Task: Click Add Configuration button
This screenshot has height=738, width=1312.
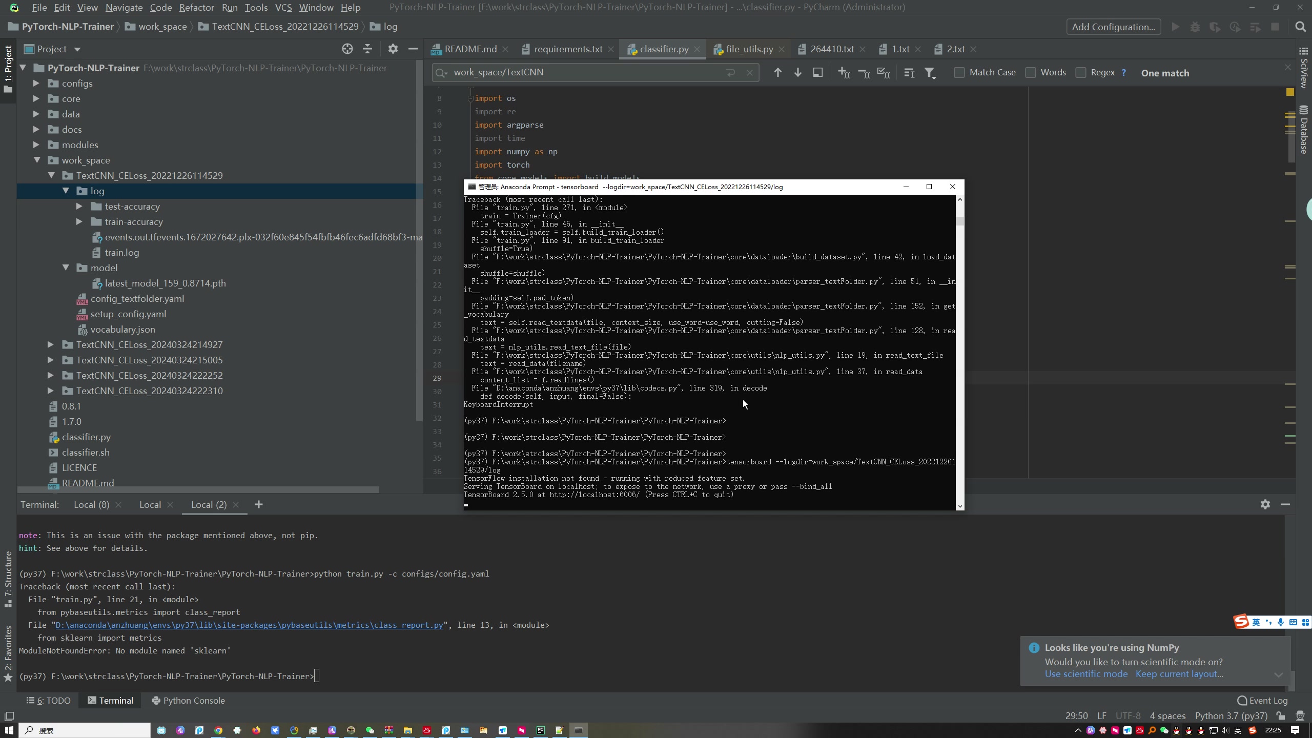Action: click(x=1113, y=27)
